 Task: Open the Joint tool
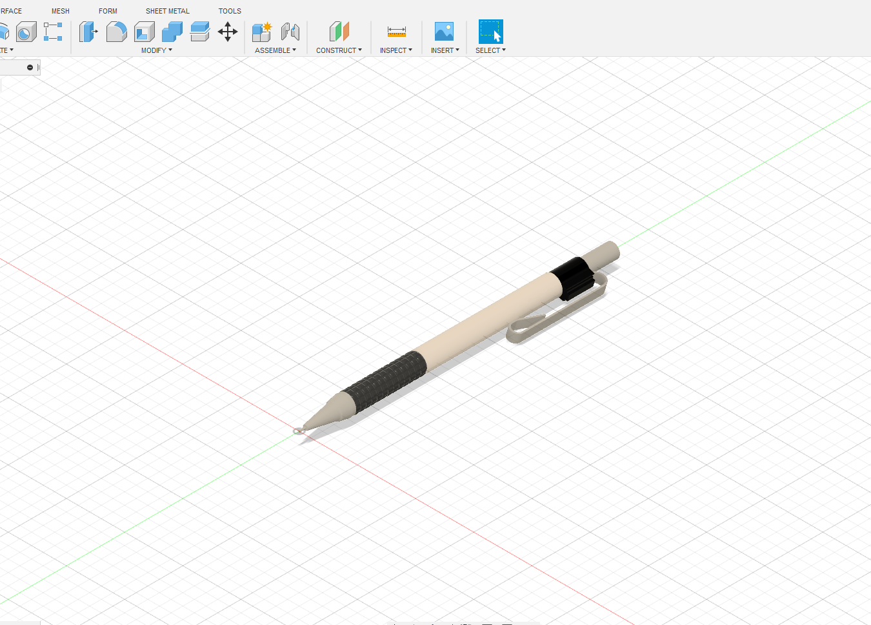(x=290, y=31)
